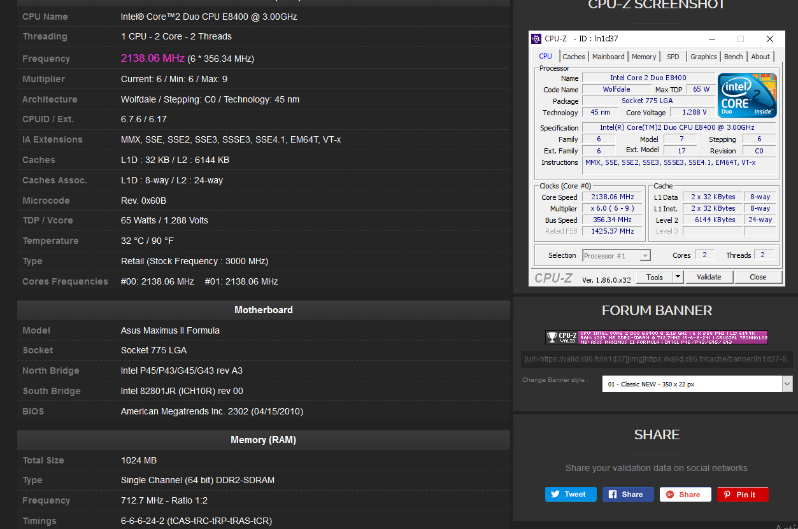The width and height of the screenshot is (798, 529).
Task: Click the Intel 82801JR (ICH10R) rev 00 text
Action: (182, 391)
